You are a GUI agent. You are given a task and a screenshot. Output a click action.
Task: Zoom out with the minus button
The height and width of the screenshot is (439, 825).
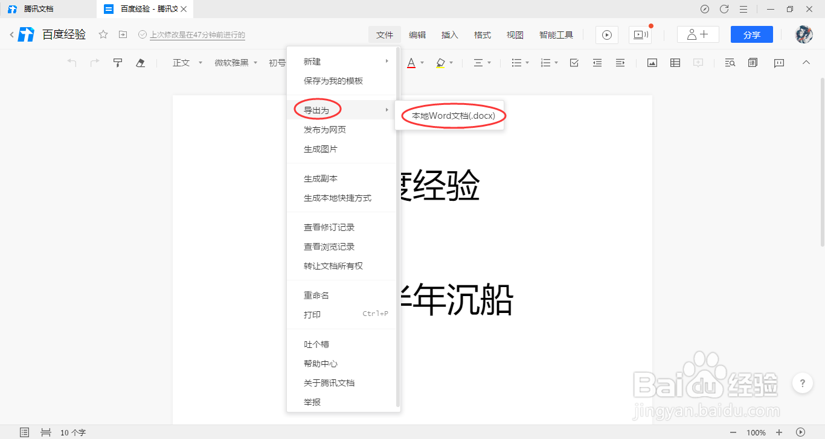click(x=733, y=432)
